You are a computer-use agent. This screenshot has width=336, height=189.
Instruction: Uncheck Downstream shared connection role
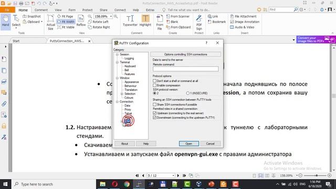[x=154, y=118]
